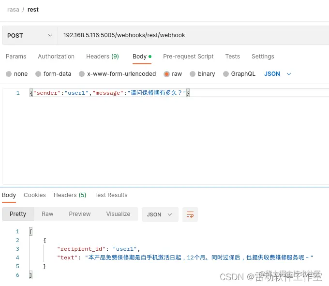Switch response view to Pretty

tap(18, 214)
